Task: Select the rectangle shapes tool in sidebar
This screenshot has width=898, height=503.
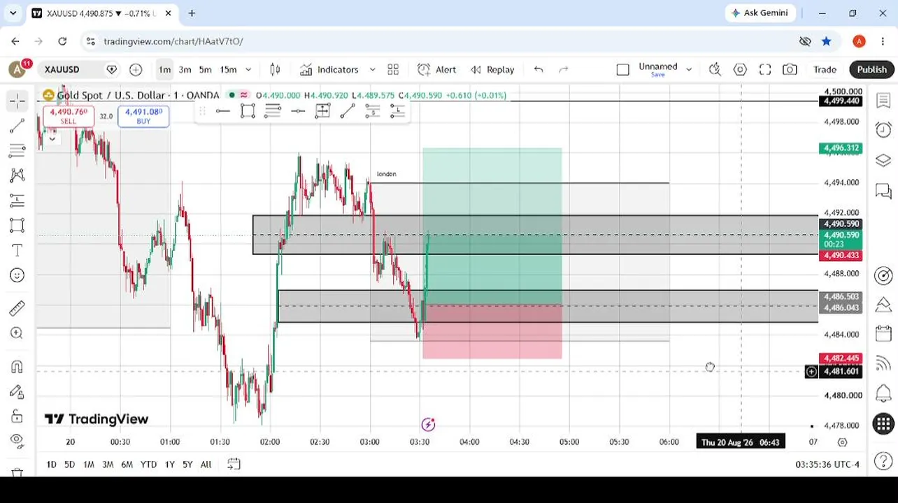Action: [17, 225]
